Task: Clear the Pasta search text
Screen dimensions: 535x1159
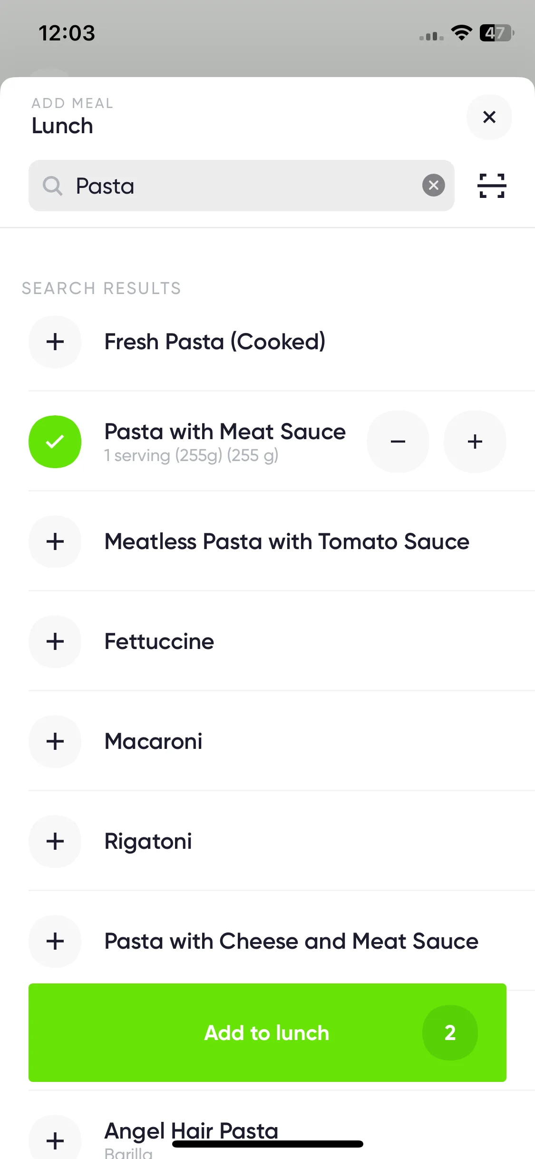Action: click(x=433, y=185)
